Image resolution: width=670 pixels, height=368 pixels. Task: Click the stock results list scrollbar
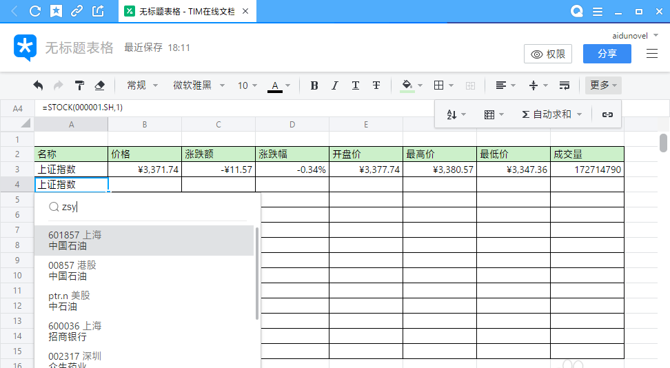coord(257,274)
